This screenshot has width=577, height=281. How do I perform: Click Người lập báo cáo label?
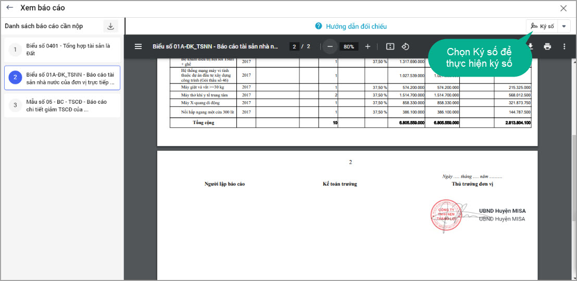(224, 184)
